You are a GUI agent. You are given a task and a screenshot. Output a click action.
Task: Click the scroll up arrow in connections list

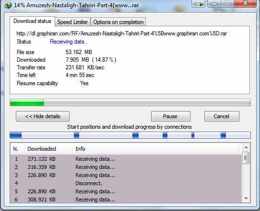coord(246,147)
